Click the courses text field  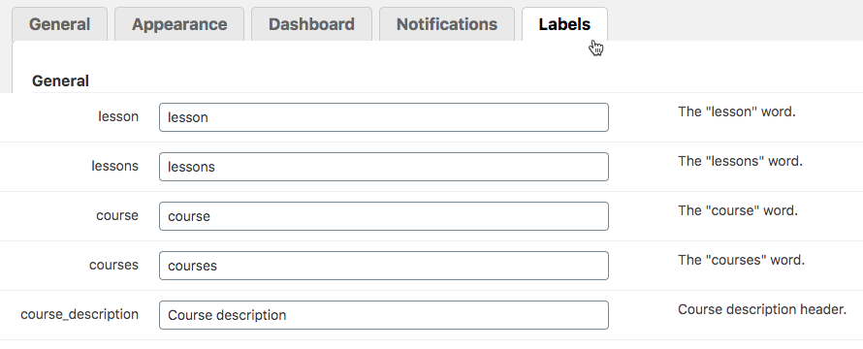(x=384, y=266)
